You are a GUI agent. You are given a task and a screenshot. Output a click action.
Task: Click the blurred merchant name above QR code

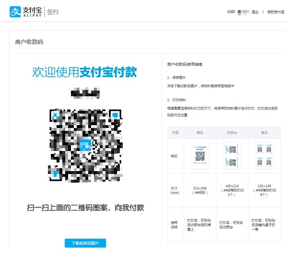(85, 93)
